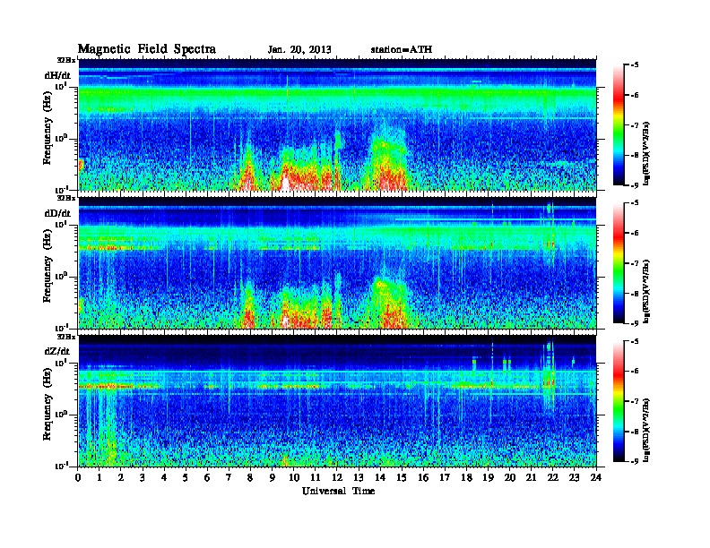The height and width of the screenshot is (548, 710).
Task: Click the hour 10 tick label
Action: [x=294, y=478]
